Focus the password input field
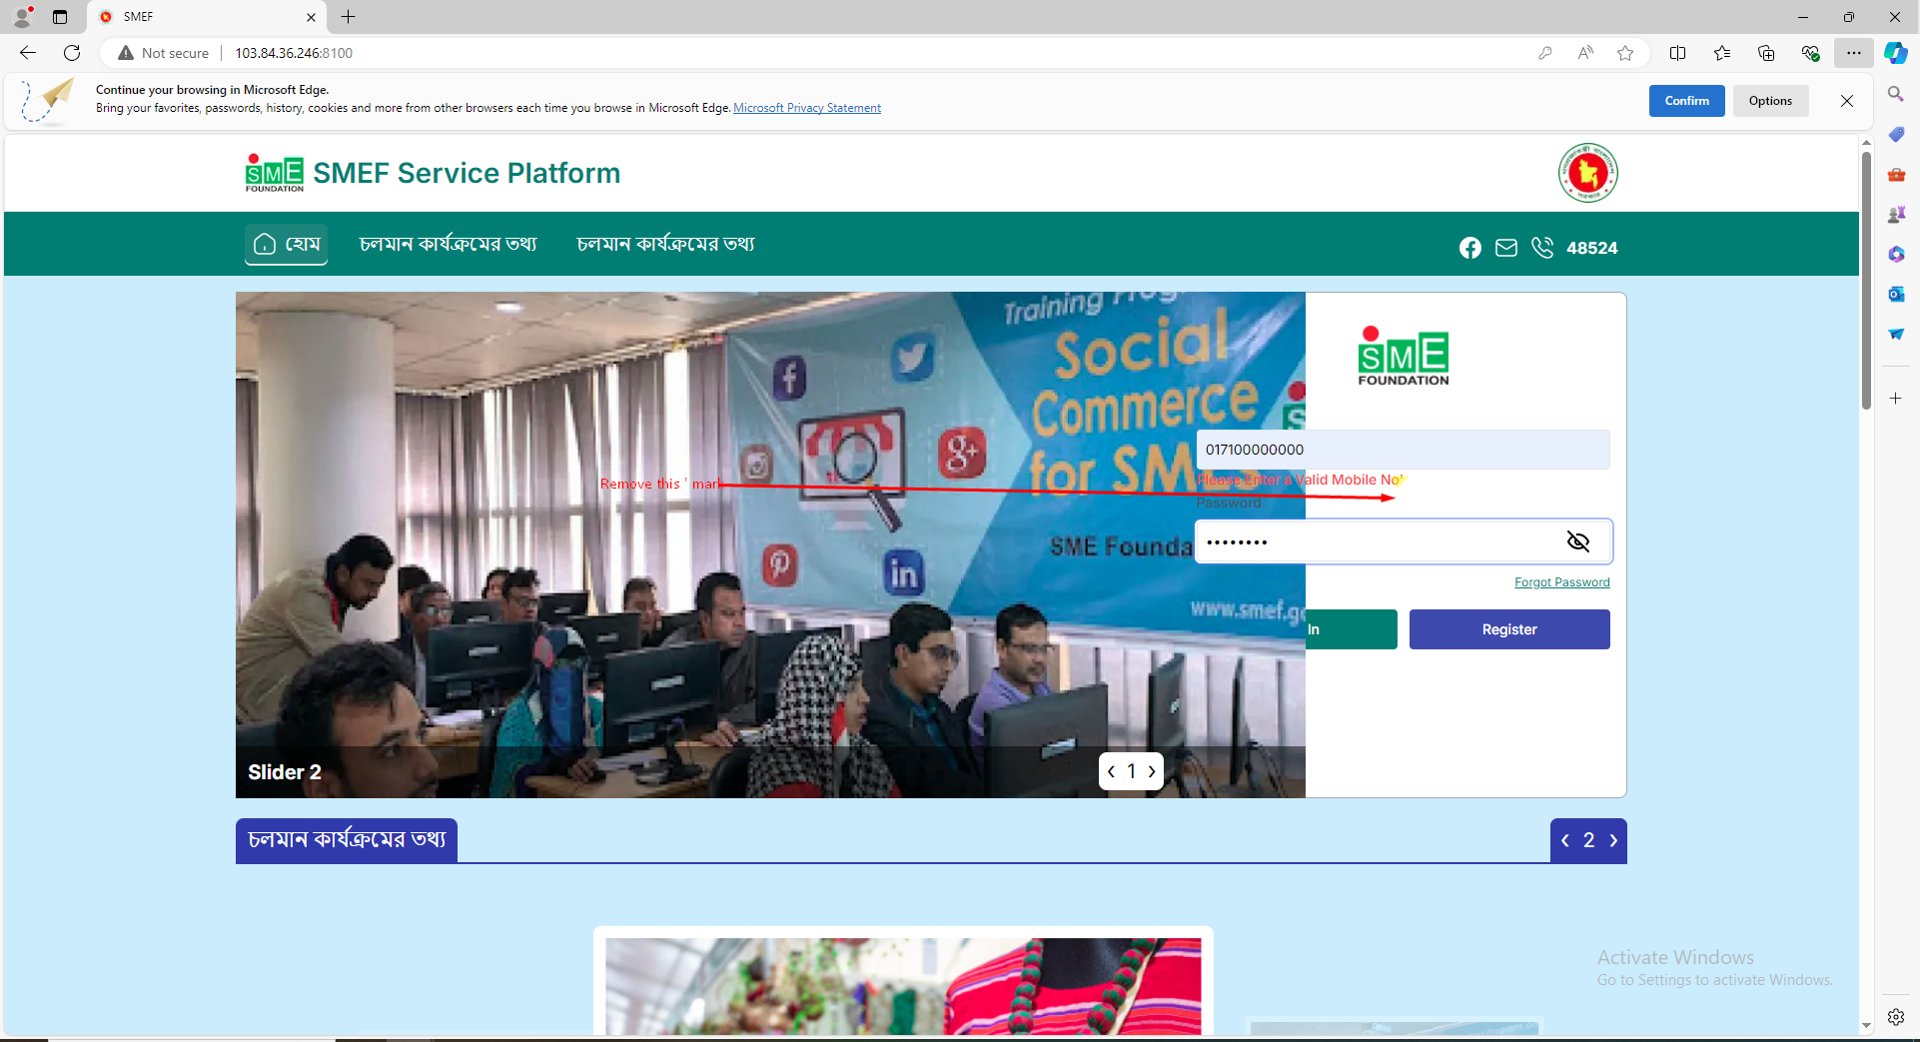 (x=1403, y=541)
